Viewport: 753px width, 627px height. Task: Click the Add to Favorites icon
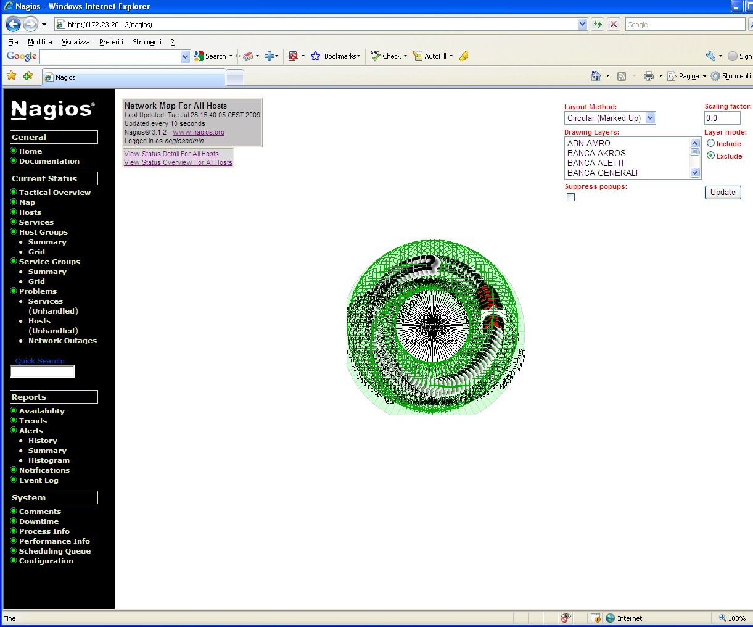(28, 76)
